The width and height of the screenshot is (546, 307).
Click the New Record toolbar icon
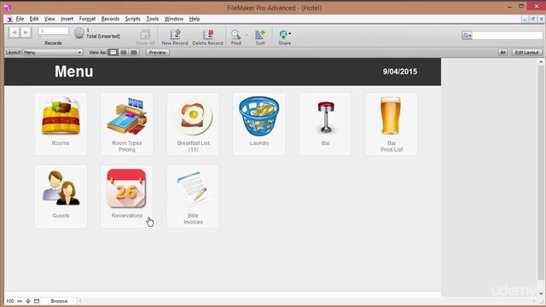coord(175,34)
